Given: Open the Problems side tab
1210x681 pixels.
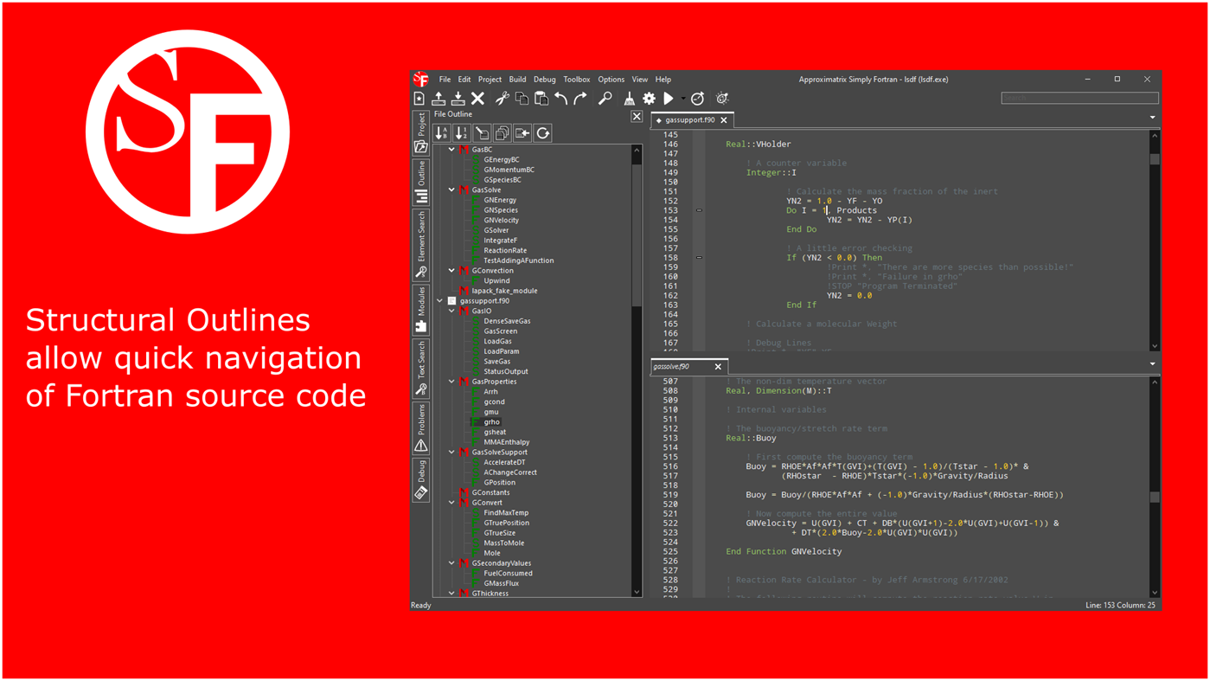Looking at the screenshot, I should [x=421, y=428].
